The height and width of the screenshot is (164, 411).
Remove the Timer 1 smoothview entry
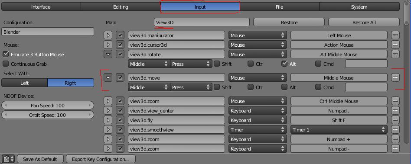click(x=395, y=129)
